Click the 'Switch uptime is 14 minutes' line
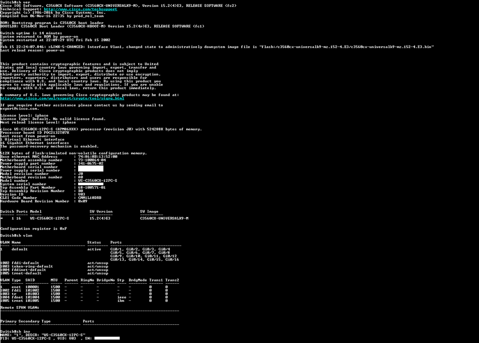Image resolution: width=479 pixels, height=343 pixels. click(x=31, y=33)
